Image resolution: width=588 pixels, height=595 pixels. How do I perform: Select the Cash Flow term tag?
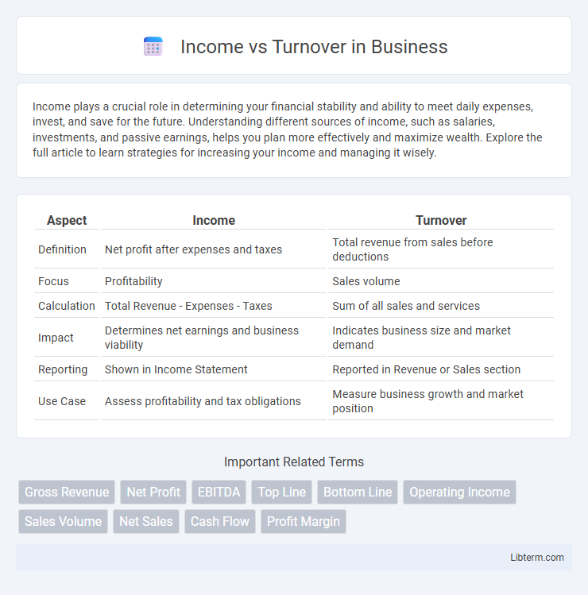[220, 521]
